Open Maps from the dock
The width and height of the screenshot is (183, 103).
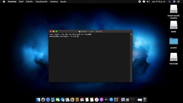point(67,100)
